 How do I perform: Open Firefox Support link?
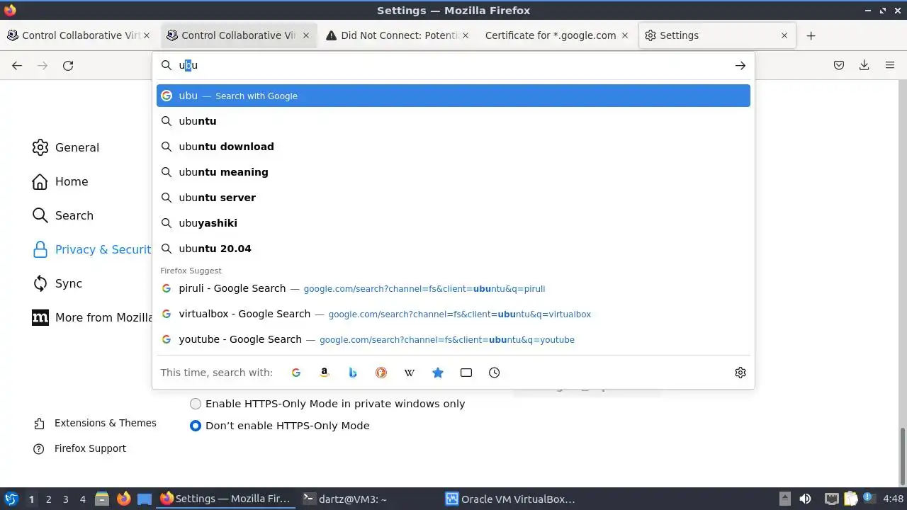click(79, 448)
